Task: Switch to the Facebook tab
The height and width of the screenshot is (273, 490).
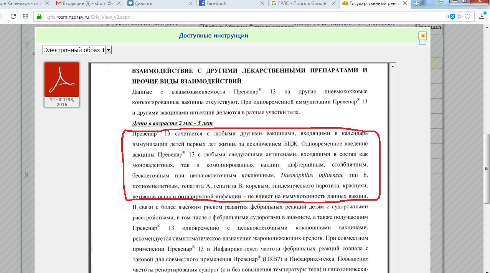Action: (231, 3)
